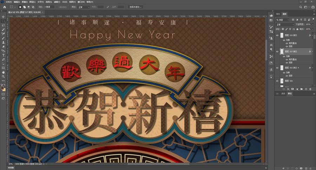
Task: Click the 时间轴 timeline bar label
Action: coord(11,168)
